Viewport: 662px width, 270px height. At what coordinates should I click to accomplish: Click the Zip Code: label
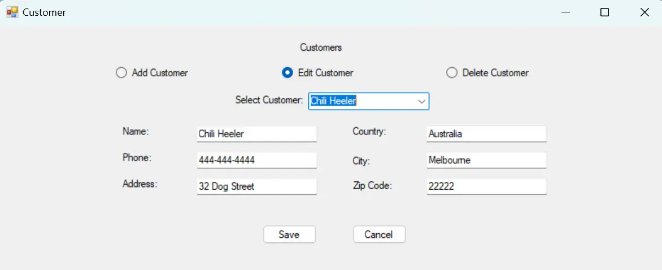(372, 186)
